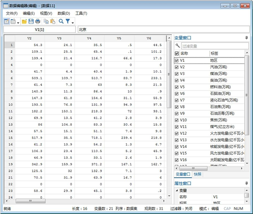Viewport: 253px width, 214px height.
Task: Click the save disk icon
Action: coord(31,21)
